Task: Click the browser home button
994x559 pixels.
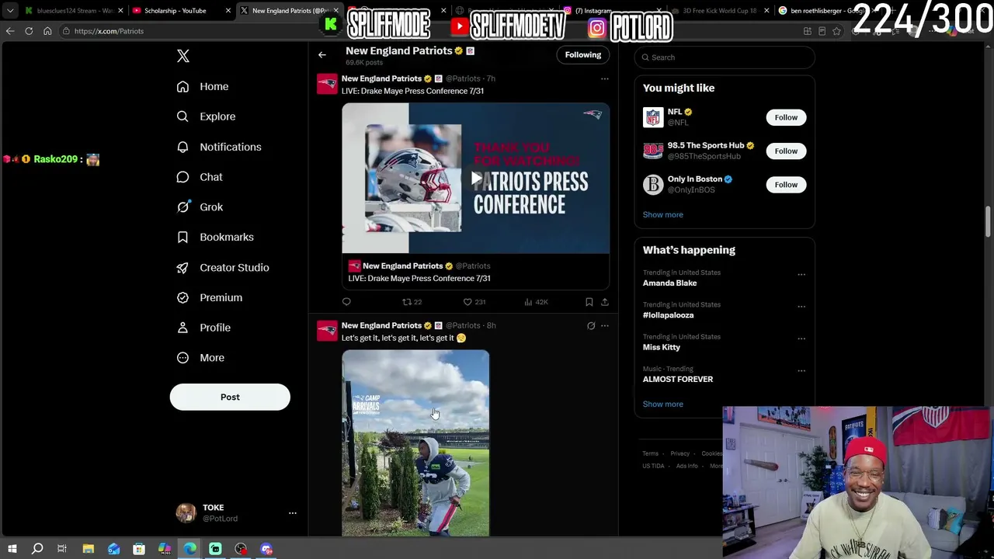Action: click(x=47, y=31)
